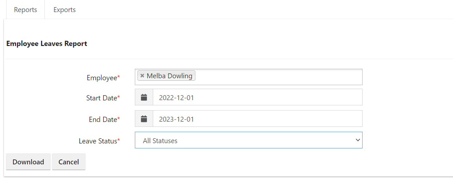Viewport: 453px width, 180px height.
Task: Click the red asterisk beside Employee label
Action: tap(119, 77)
